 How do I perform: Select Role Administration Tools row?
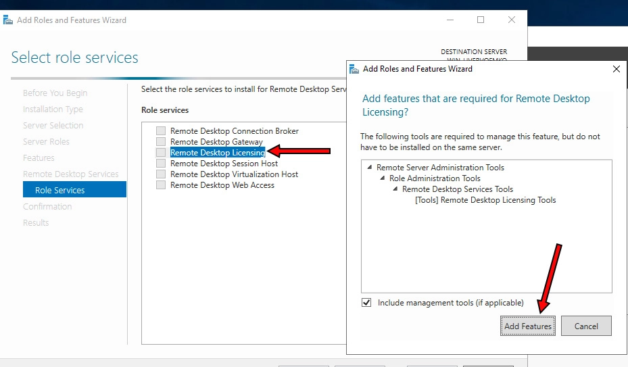(x=435, y=178)
